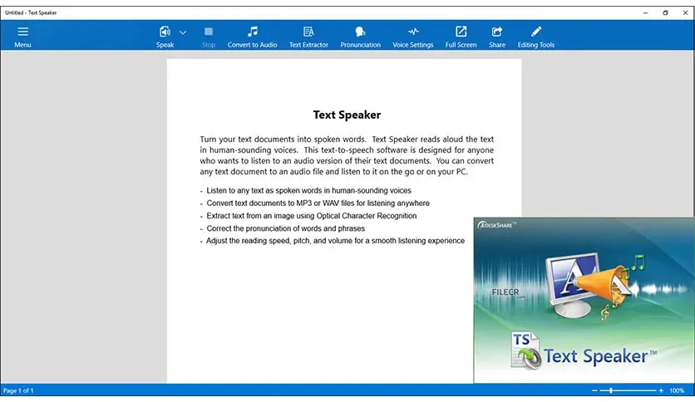Click the paragraph starting 'Turn your text documents'

(347, 155)
